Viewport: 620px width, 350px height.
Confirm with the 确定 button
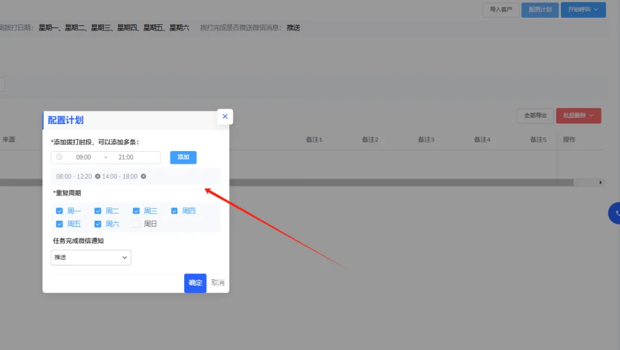coord(195,283)
